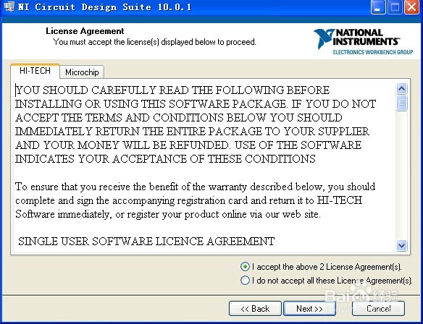This screenshot has height=324, width=423.
Task: Click the "To ensure that you receive the benefit" paragraph
Action: point(195,200)
